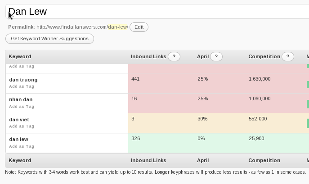Add 'dan lew' as a tag

point(22,146)
